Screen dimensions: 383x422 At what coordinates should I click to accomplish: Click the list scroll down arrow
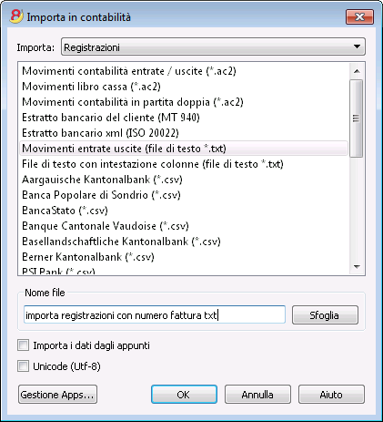click(x=357, y=267)
